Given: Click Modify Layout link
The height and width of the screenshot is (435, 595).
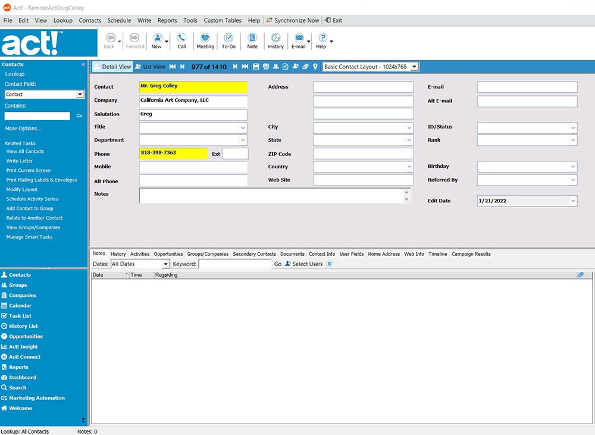Looking at the screenshot, I should [x=21, y=189].
